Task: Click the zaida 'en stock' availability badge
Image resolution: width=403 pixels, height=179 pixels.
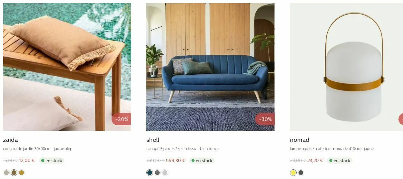Action: tap(52, 161)
